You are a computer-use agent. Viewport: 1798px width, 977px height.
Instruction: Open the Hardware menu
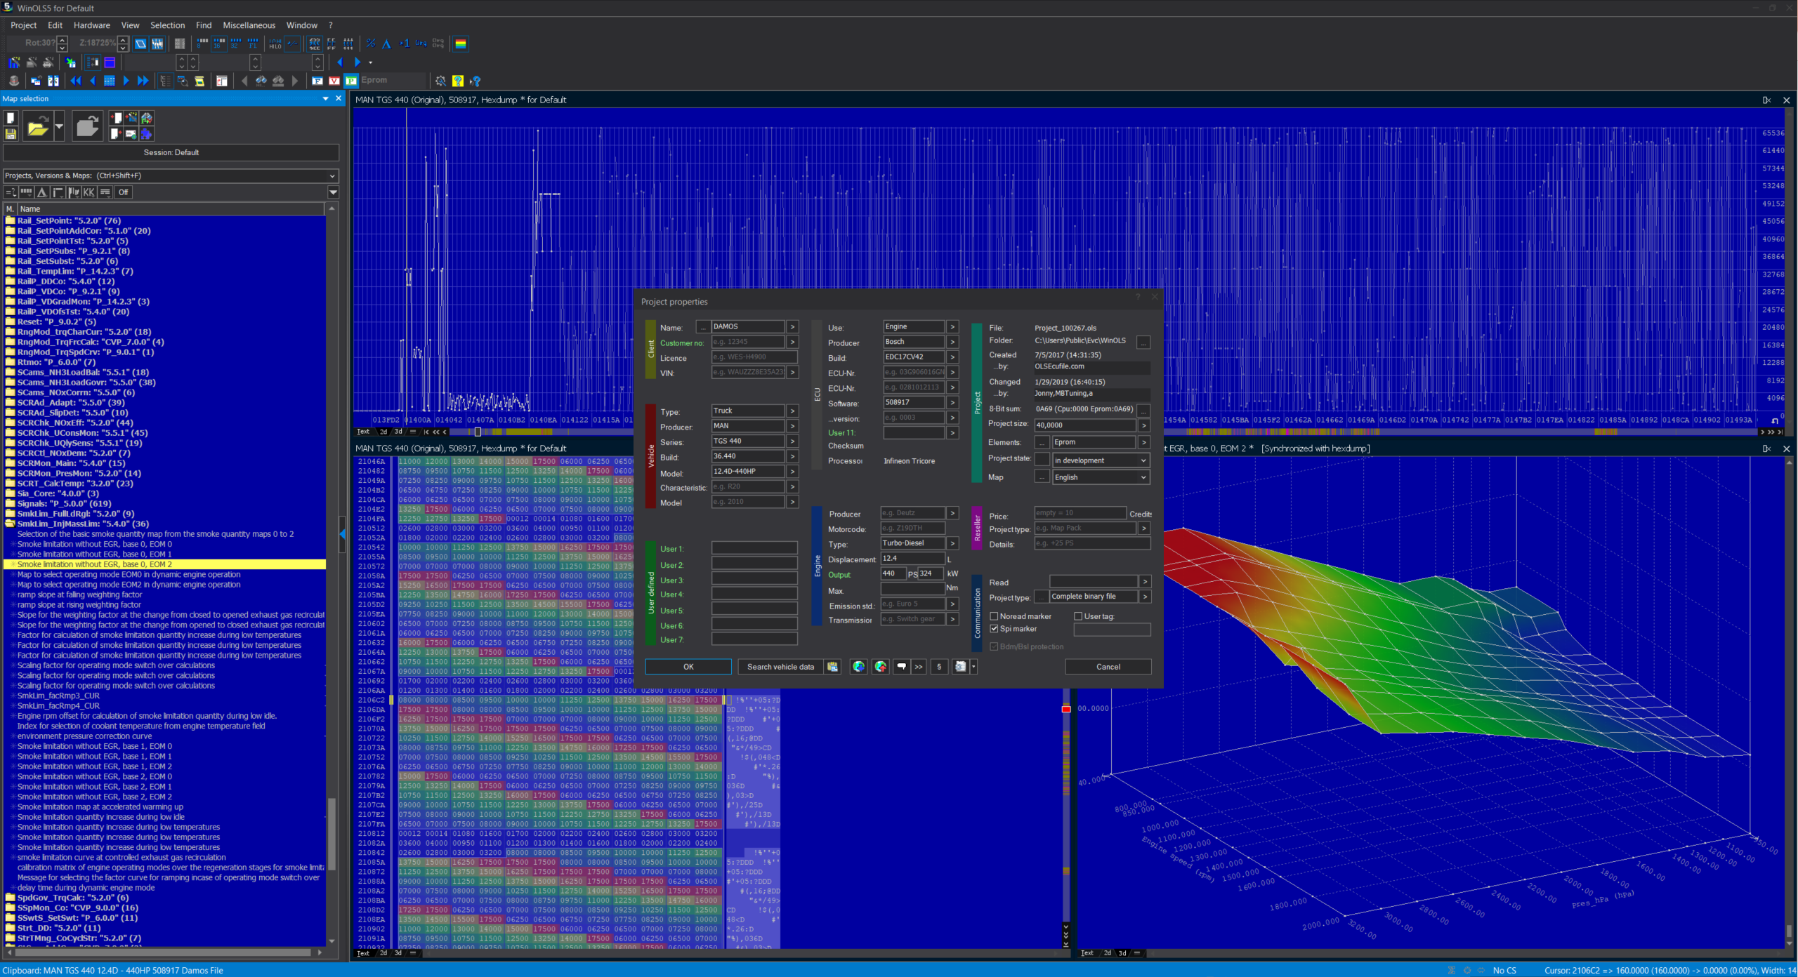point(91,25)
